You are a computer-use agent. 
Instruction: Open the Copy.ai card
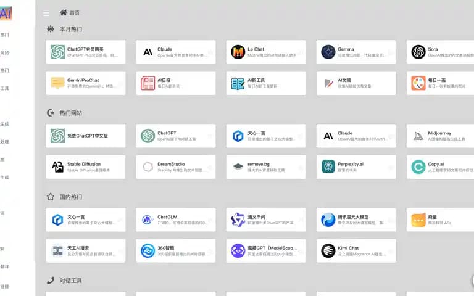coord(440,167)
